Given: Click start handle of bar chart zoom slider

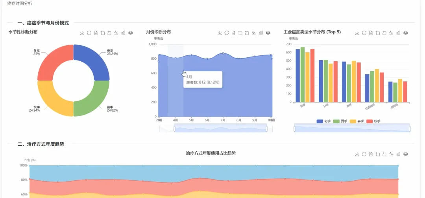Looking at the screenshot, I should [x=294, y=129].
